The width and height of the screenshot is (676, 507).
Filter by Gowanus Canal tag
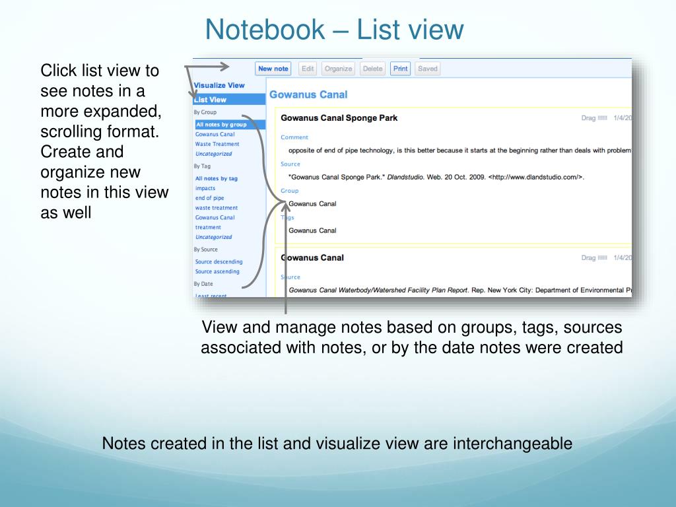(x=215, y=217)
